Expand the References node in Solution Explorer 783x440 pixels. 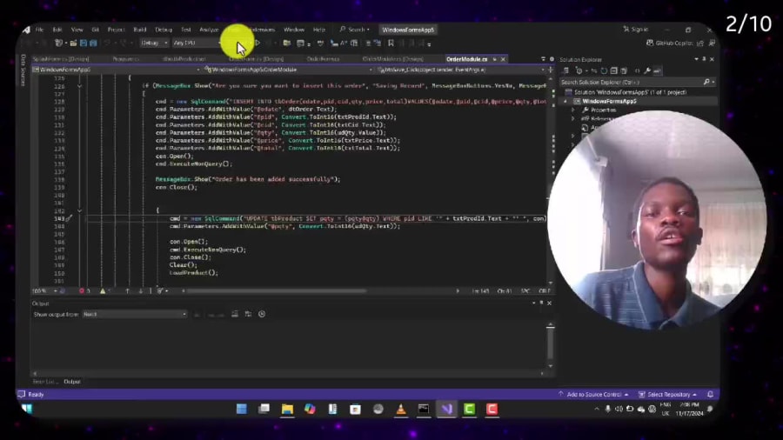click(x=573, y=119)
